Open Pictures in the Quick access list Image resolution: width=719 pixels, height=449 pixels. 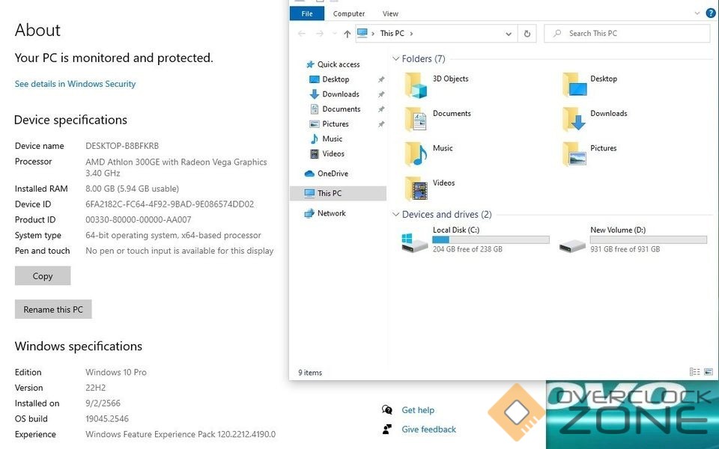(335, 123)
